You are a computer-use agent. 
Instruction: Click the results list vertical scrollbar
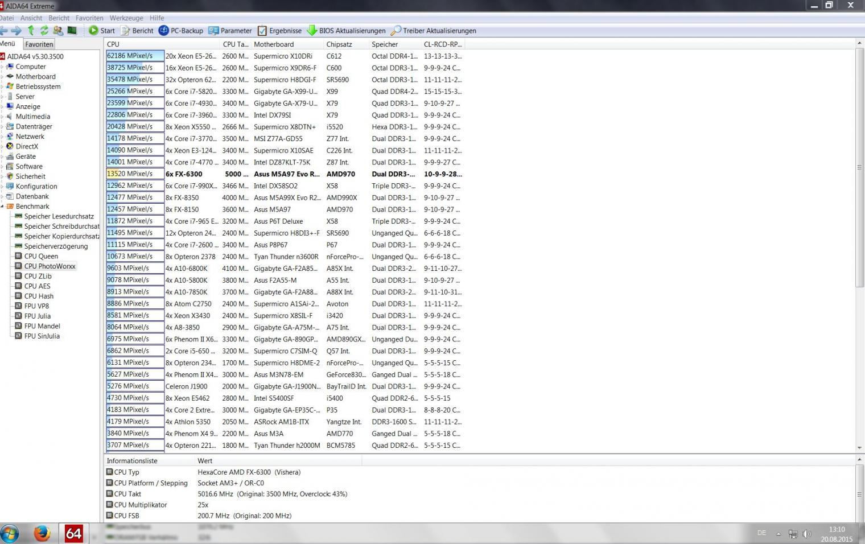coord(860,168)
